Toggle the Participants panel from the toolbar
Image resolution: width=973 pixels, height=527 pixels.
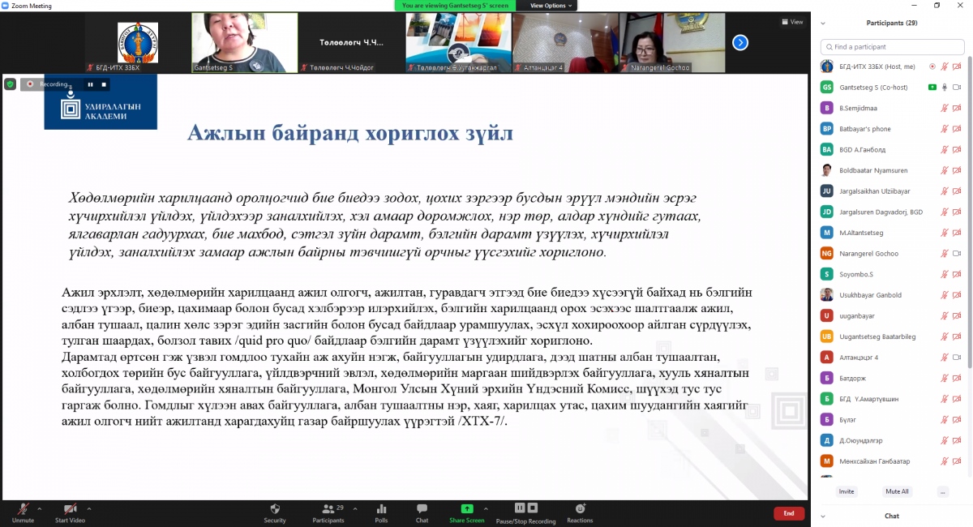click(328, 508)
